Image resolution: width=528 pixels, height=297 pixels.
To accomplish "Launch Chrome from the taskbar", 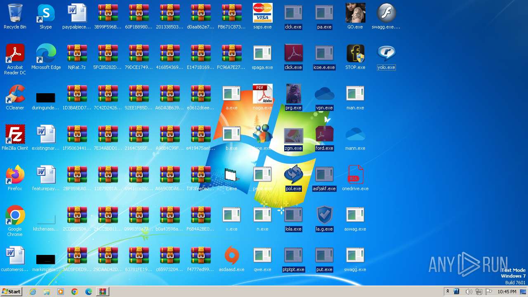I will 75,292.
